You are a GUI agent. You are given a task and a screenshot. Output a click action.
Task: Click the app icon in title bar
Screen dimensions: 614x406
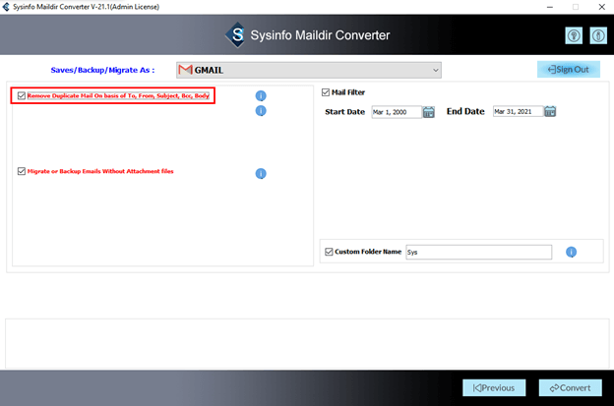(6, 7)
